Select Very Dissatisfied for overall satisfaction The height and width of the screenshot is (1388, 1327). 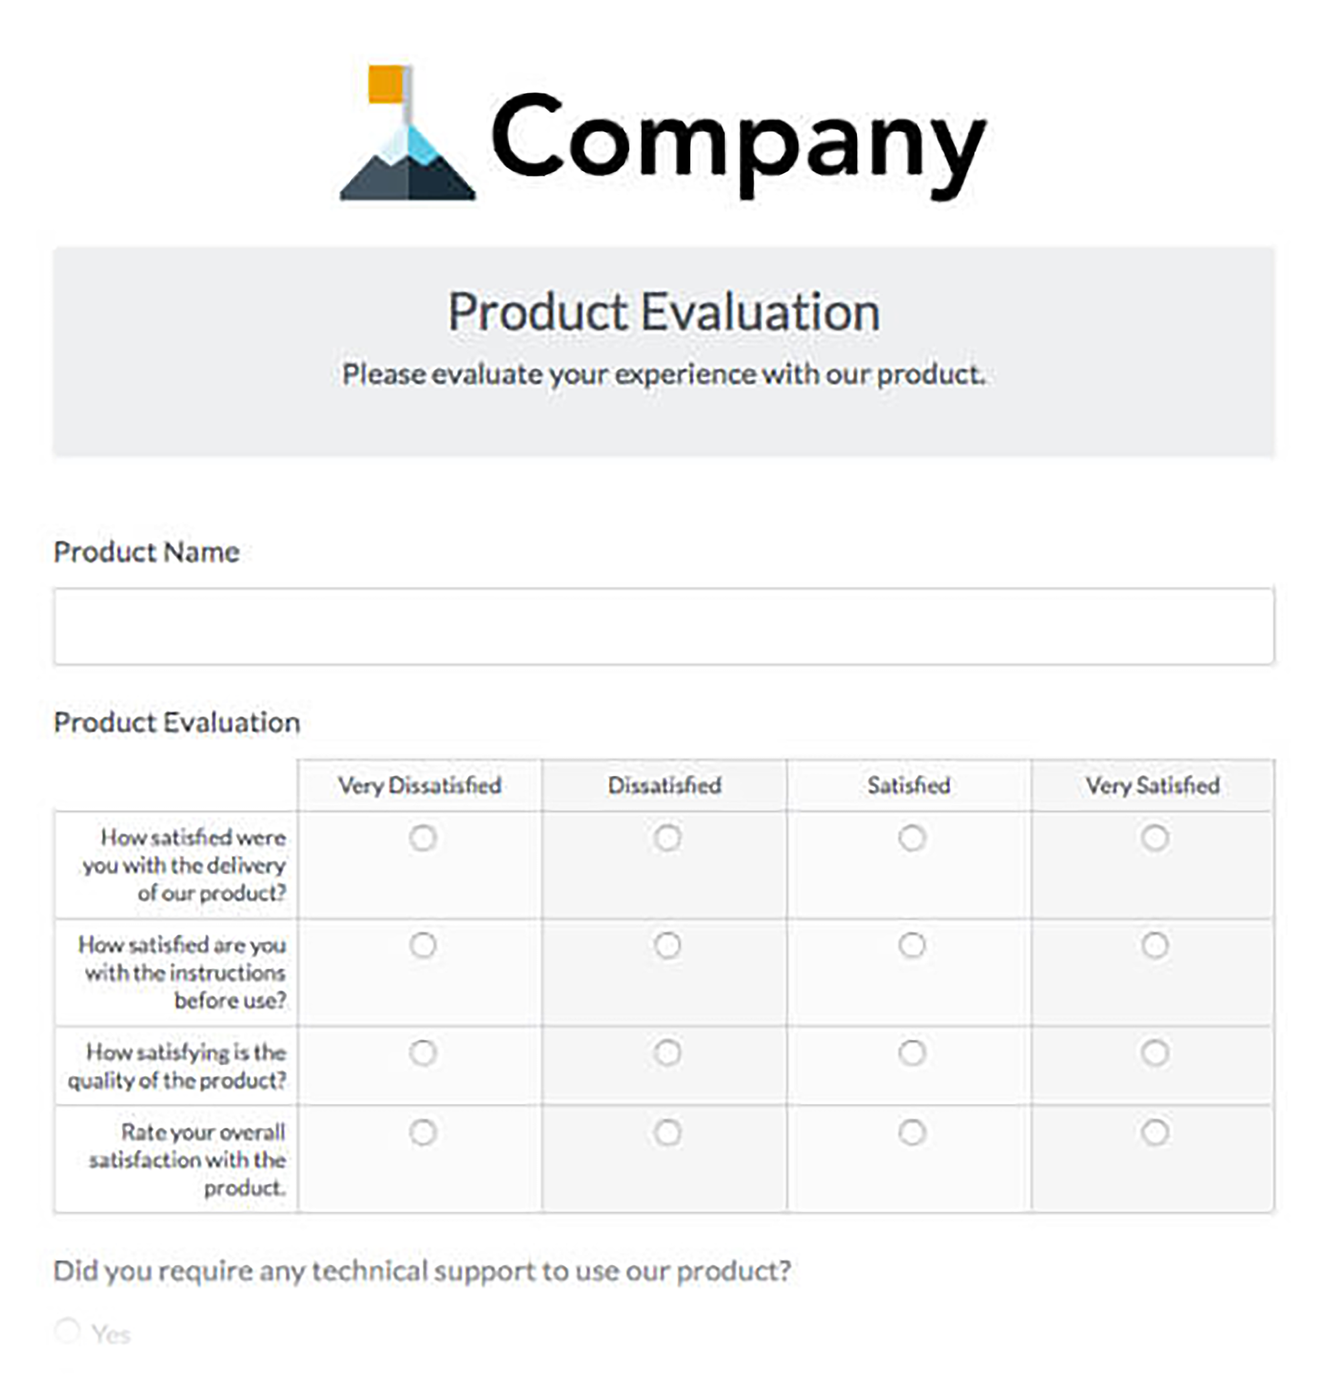423,1132
